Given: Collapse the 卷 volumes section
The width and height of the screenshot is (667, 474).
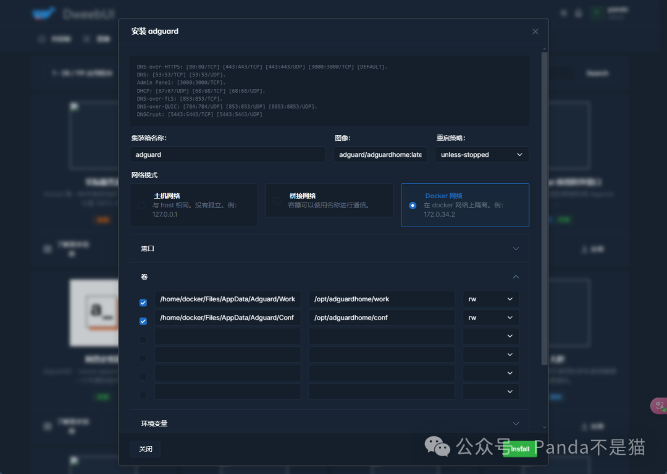Looking at the screenshot, I should [x=329, y=276].
